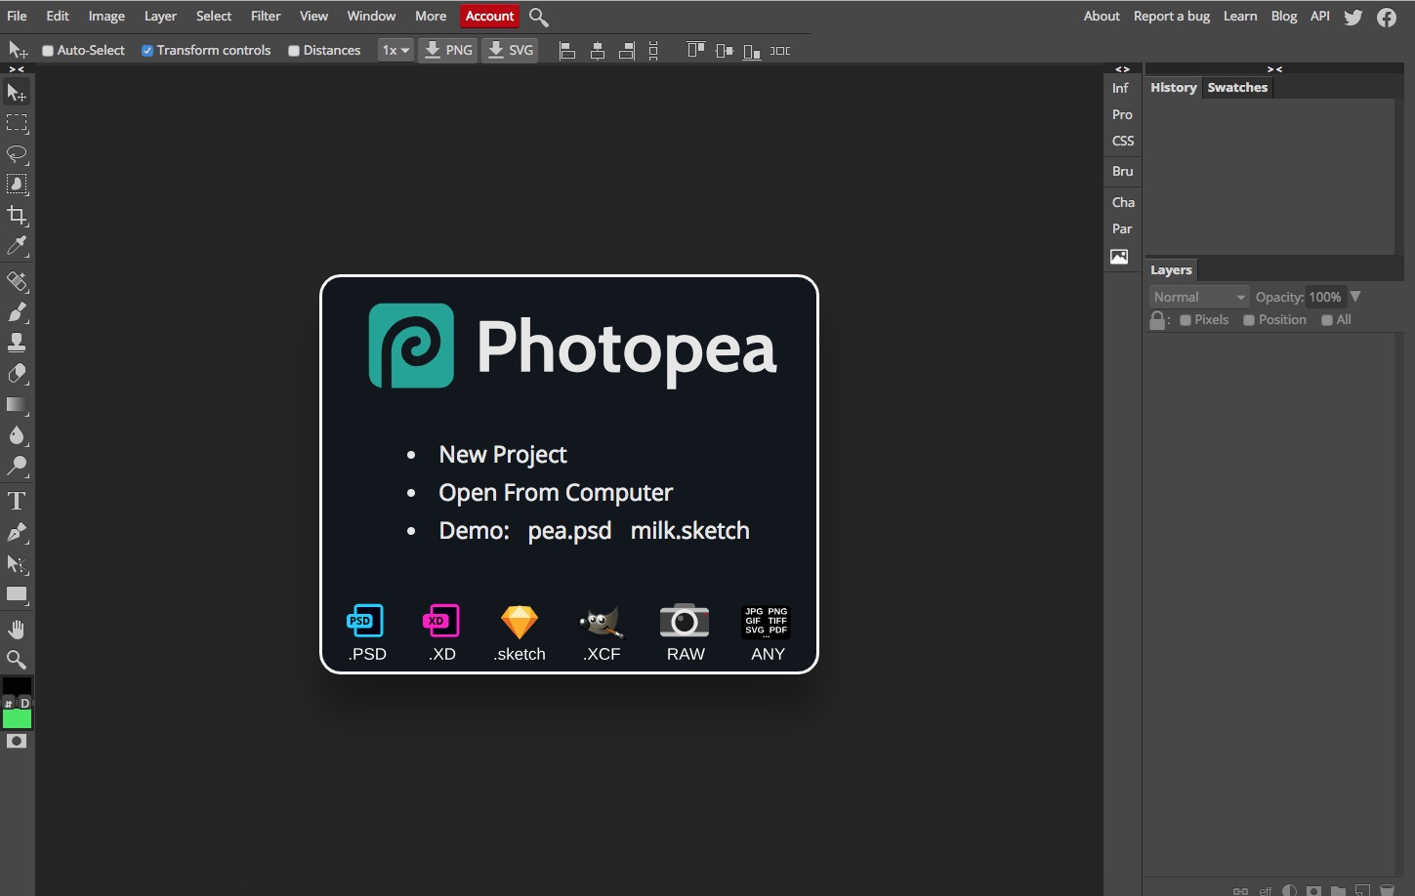Select the Lasso tool
The width and height of the screenshot is (1415, 896).
17,154
